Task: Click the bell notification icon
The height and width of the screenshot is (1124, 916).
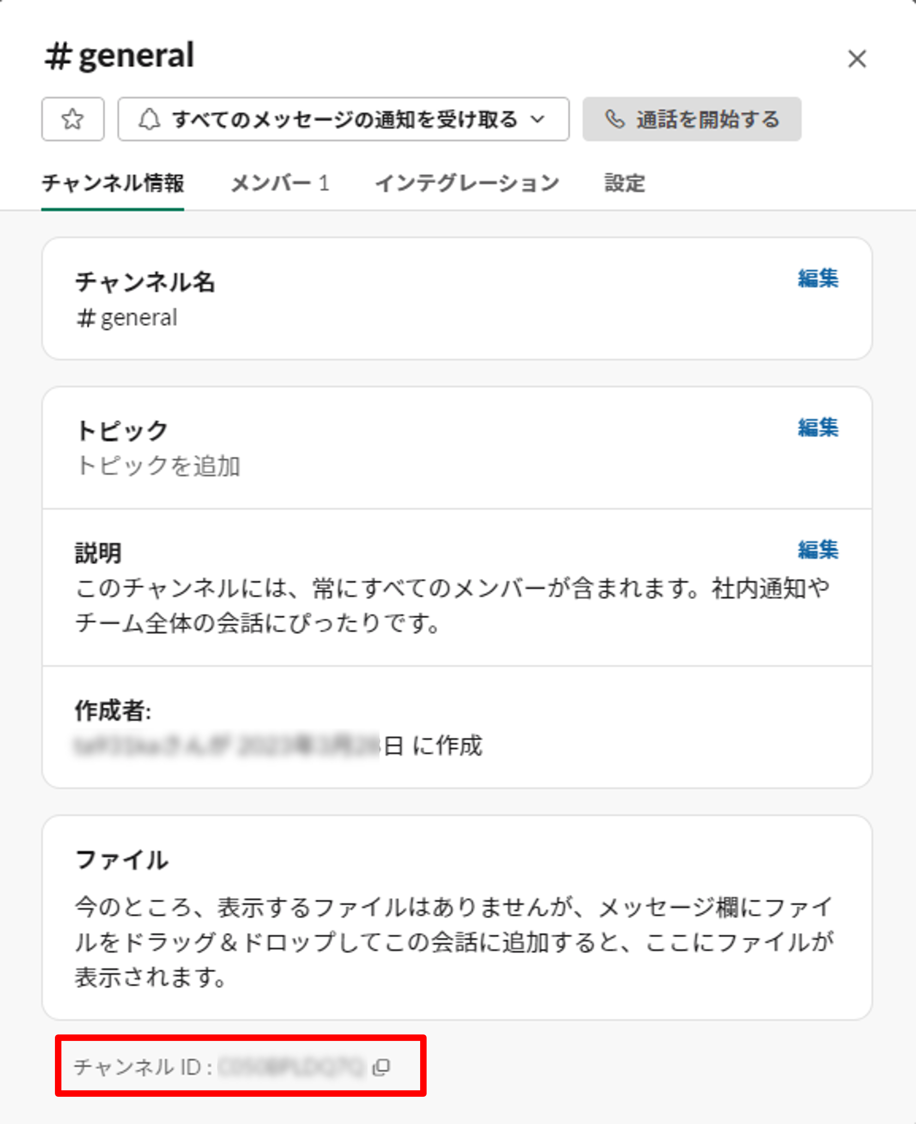Action: [149, 119]
